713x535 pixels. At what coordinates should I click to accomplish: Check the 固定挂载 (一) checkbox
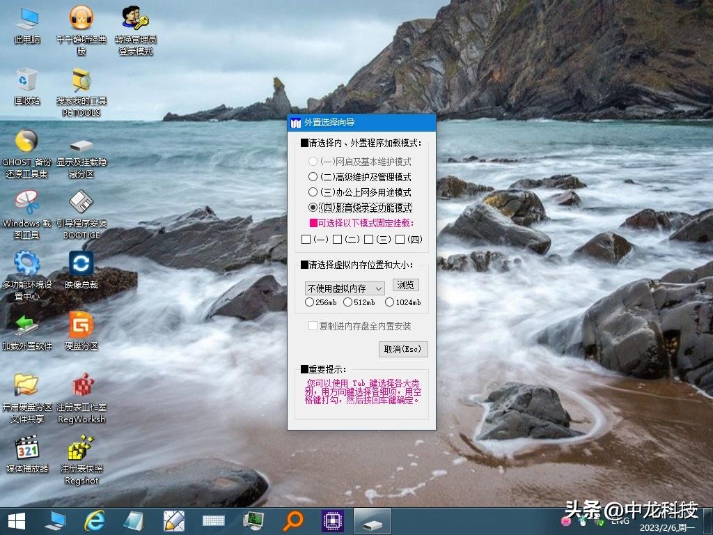305,239
